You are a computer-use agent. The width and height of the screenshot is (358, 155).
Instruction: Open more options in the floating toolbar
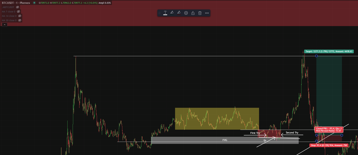(207, 13)
